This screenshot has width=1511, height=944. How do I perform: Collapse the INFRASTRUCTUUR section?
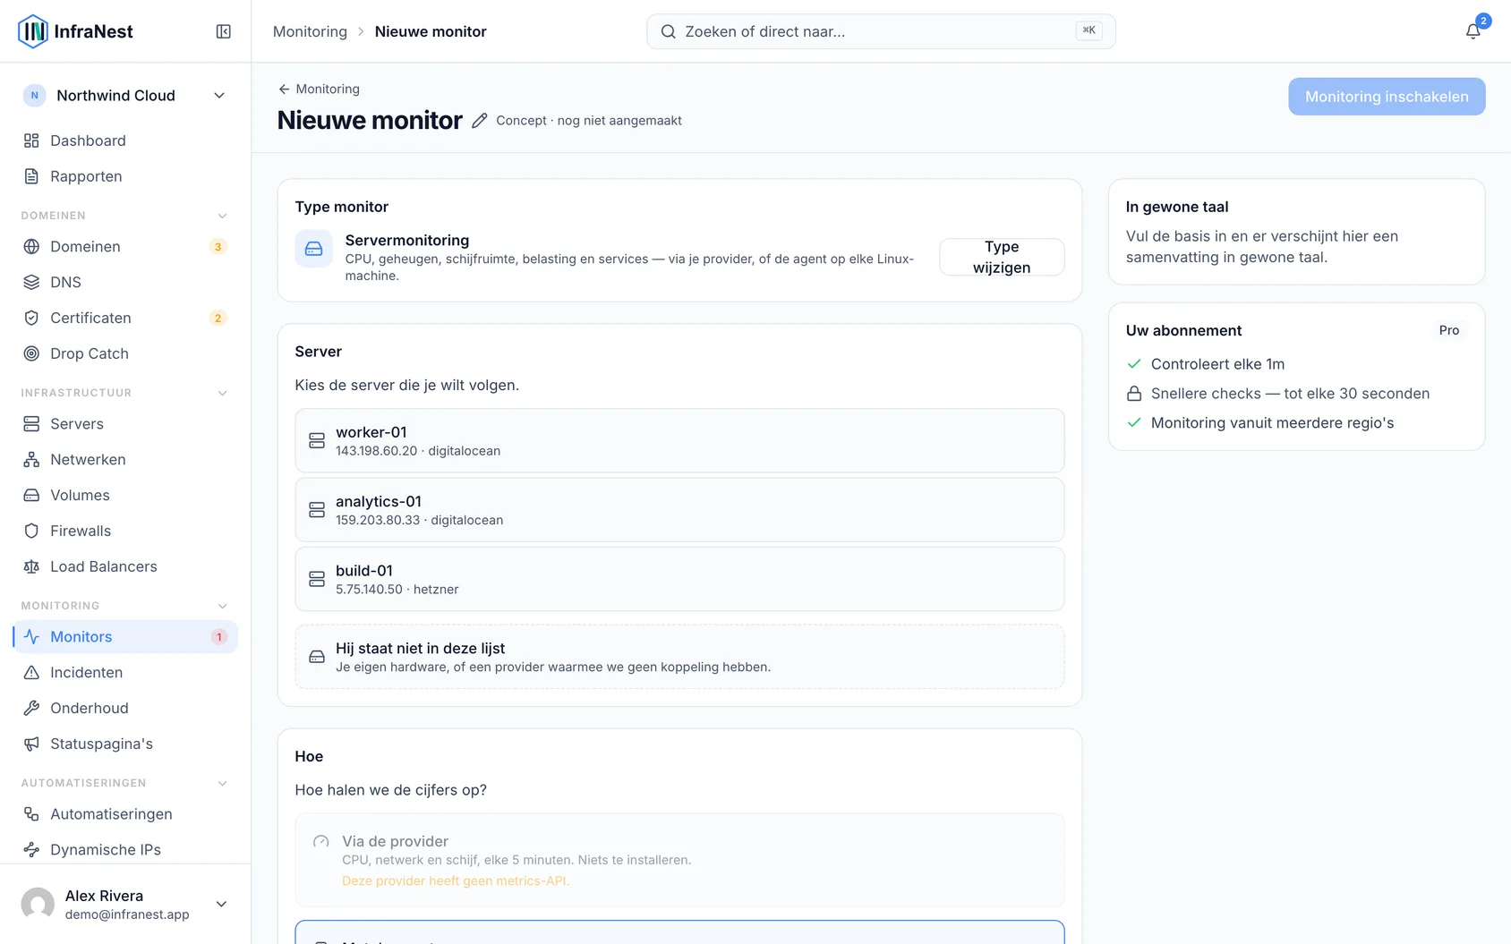222,393
